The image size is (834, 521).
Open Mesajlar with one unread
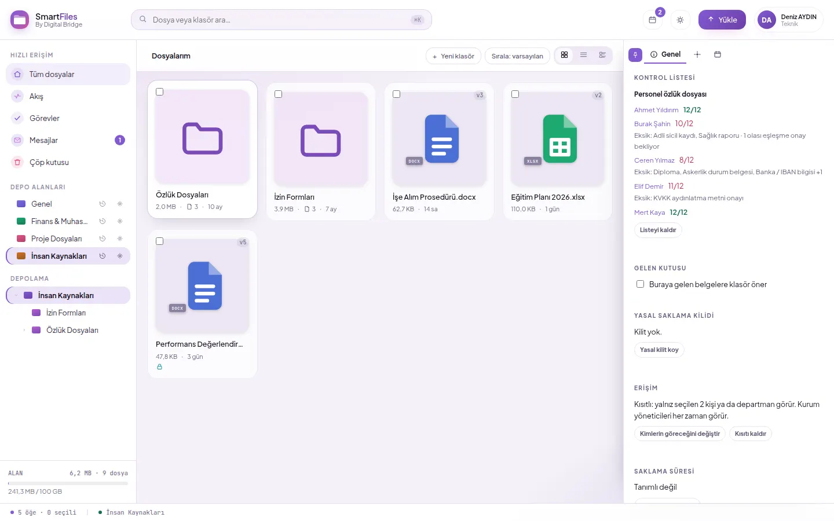[x=68, y=140]
